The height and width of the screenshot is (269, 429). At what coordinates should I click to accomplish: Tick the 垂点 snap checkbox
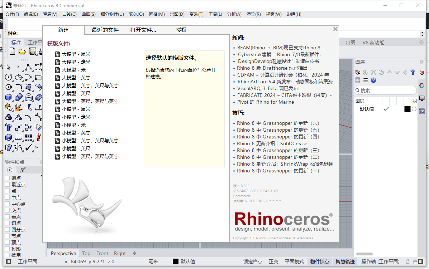pyautogui.click(x=8, y=216)
